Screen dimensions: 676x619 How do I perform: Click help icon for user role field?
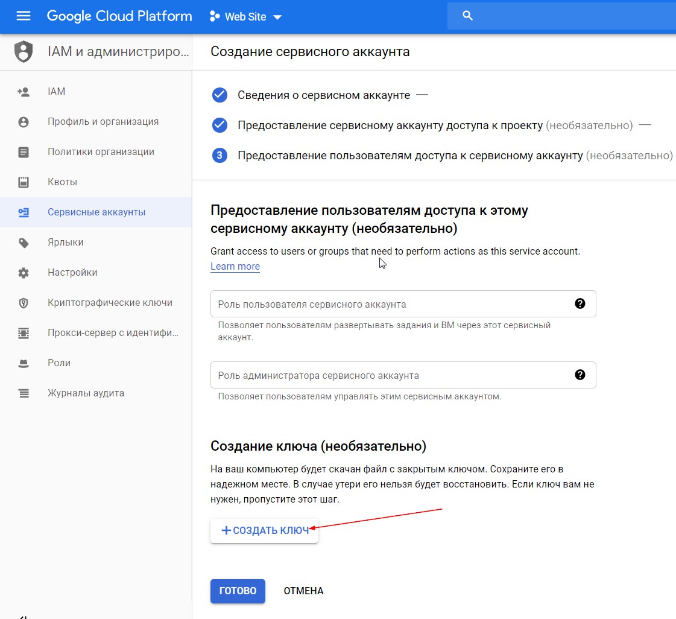click(580, 303)
